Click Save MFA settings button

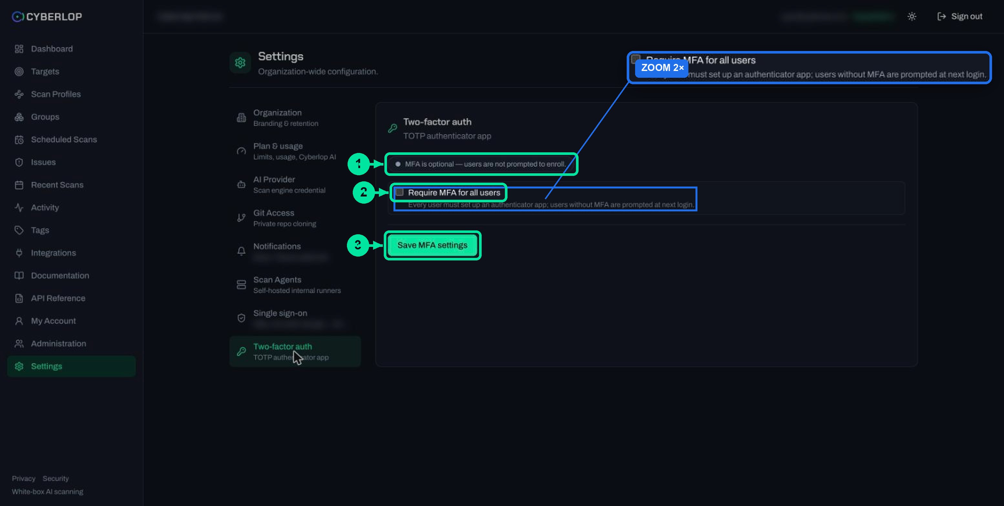(x=432, y=245)
